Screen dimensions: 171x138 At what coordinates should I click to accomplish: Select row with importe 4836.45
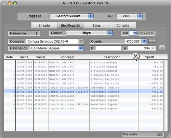pos(84,109)
